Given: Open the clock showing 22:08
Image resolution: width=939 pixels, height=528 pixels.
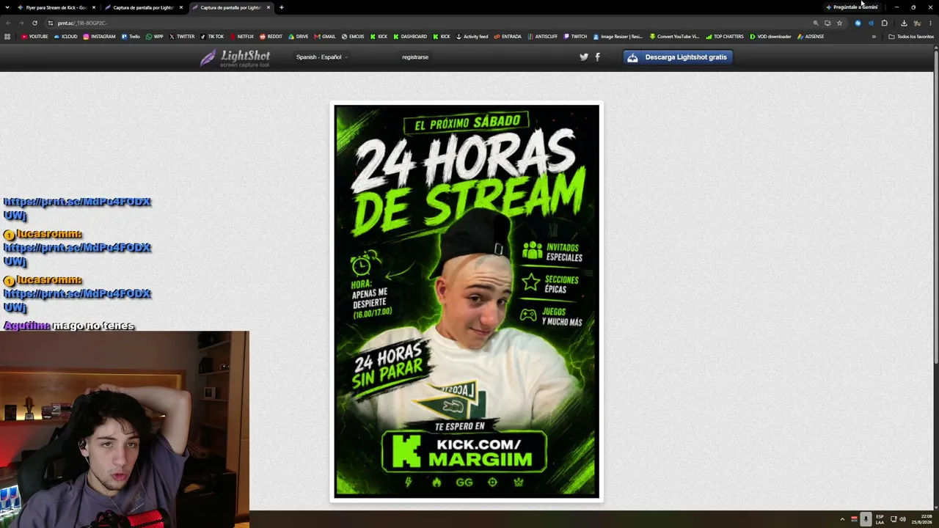Looking at the screenshot, I should [921, 519].
